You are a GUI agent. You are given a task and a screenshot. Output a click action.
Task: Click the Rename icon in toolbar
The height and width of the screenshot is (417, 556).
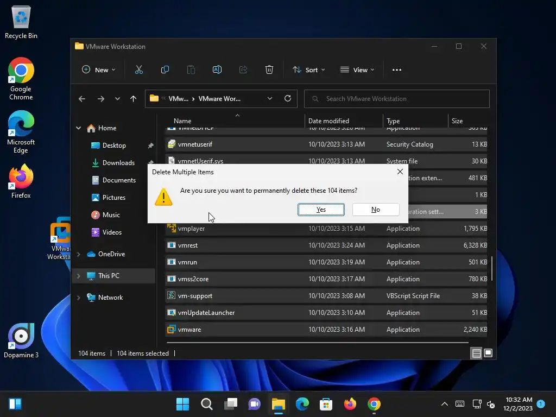217,70
